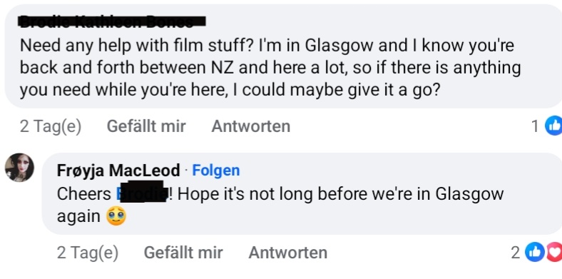
Task: Click Frøyja's 'Hope it's not long' reply bubble
Action: (302, 193)
